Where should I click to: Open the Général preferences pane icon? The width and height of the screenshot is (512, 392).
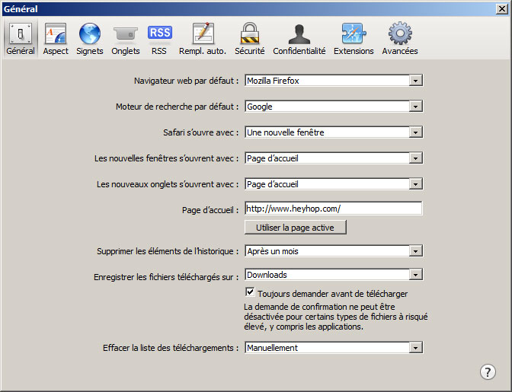tap(21, 39)
